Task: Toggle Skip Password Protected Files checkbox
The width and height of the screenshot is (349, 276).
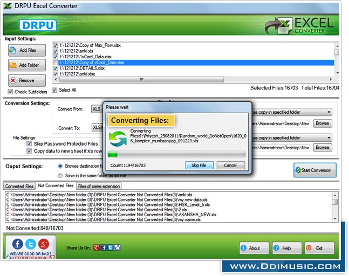Action: click(29, 144)
